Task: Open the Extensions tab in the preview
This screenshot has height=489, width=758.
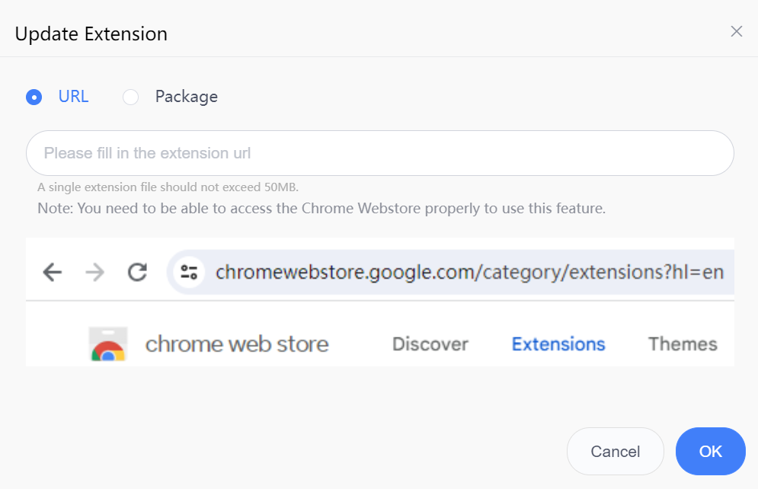Action: [558, 344]
